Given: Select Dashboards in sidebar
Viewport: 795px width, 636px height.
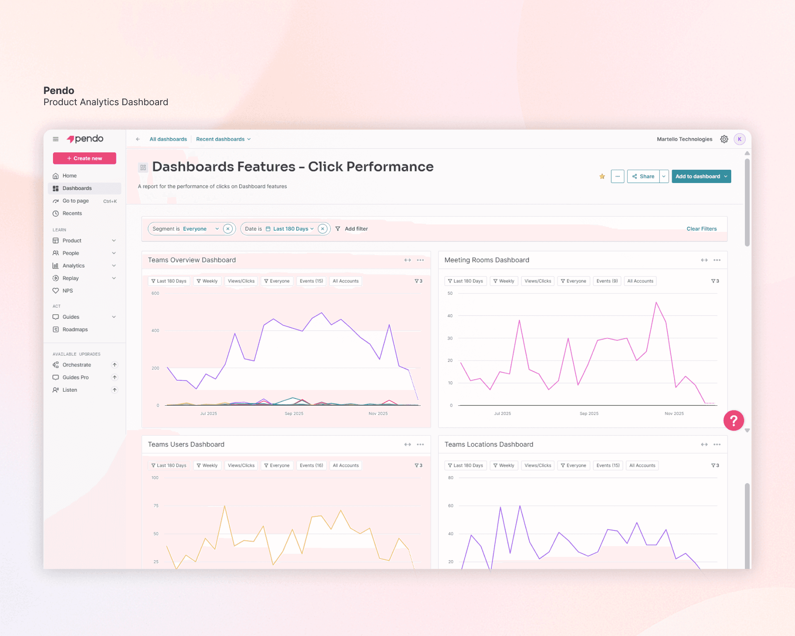Looking at the screenshot, I should [x=84, y=188].
